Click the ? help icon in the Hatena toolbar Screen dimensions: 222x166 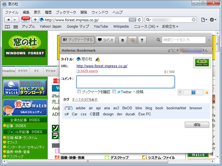coord(142,40)
